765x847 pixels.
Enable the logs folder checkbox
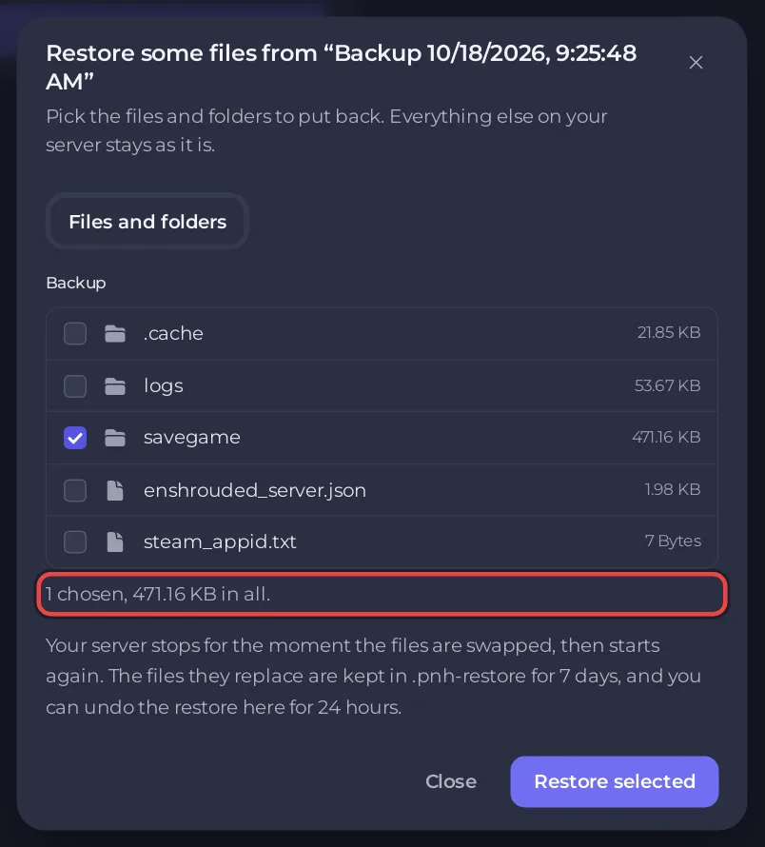pyautogui.click(x=75, y=385)
